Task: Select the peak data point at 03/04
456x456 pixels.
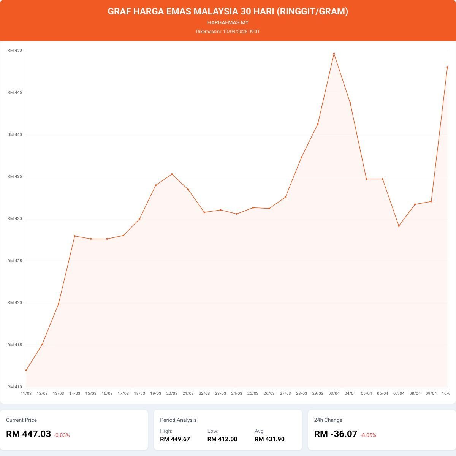Action: 334,54
